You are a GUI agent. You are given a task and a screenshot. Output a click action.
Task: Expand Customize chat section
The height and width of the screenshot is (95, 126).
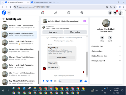[106, 46]
